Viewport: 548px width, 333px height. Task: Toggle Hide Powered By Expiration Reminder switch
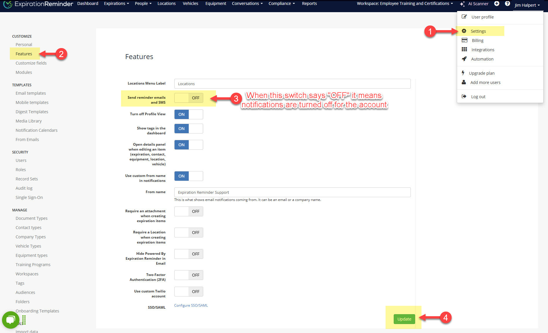(189, 254)
